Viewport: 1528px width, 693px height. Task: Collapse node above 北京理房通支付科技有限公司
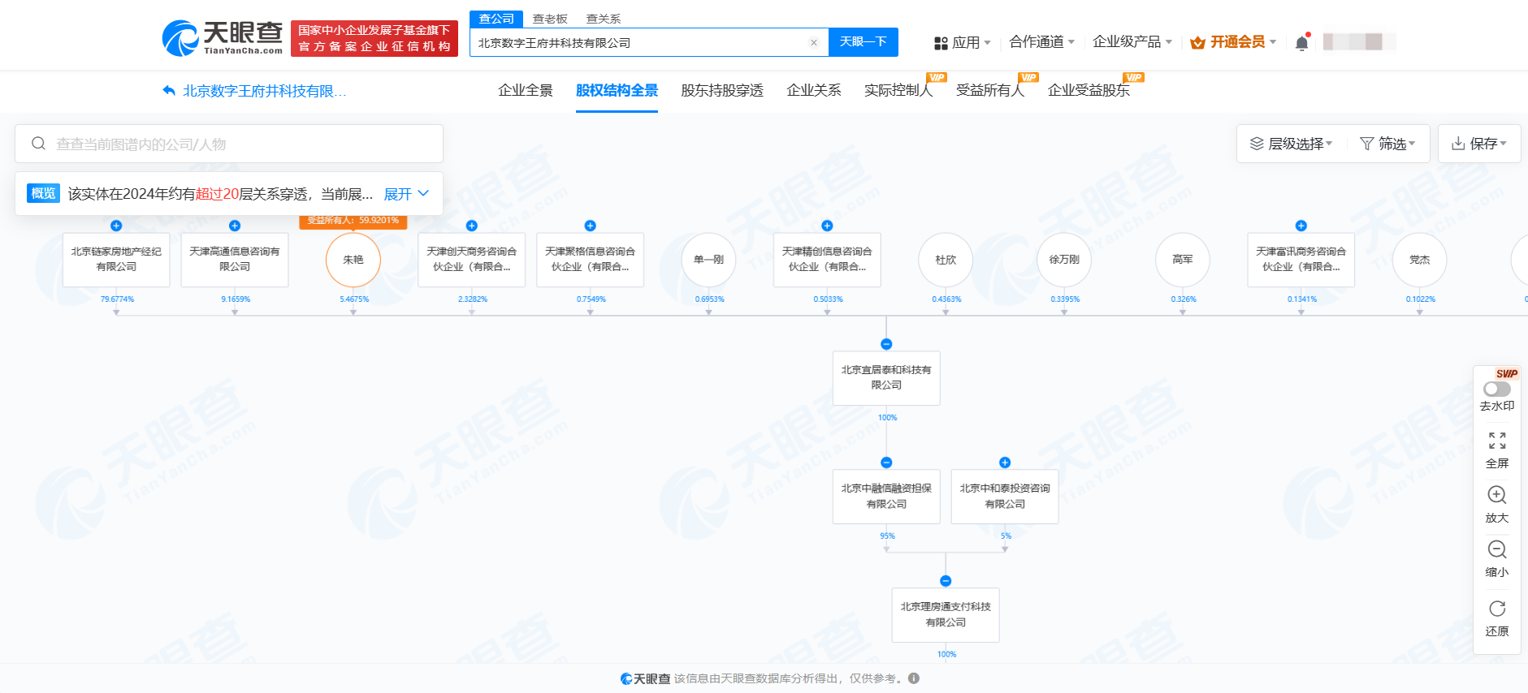tap(946, 581)
